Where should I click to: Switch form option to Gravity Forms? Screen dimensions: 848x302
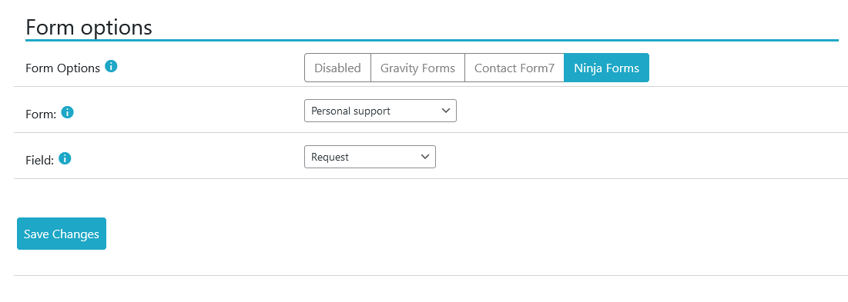pos(417,68)
